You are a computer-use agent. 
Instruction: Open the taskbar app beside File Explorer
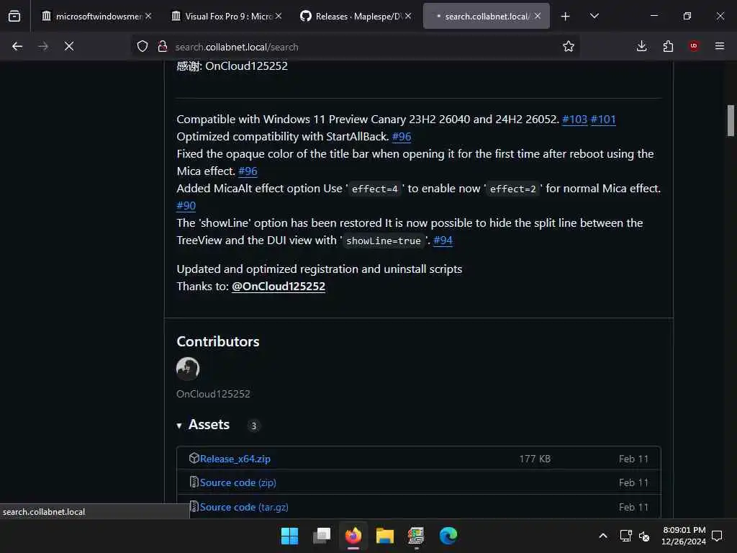416,536
